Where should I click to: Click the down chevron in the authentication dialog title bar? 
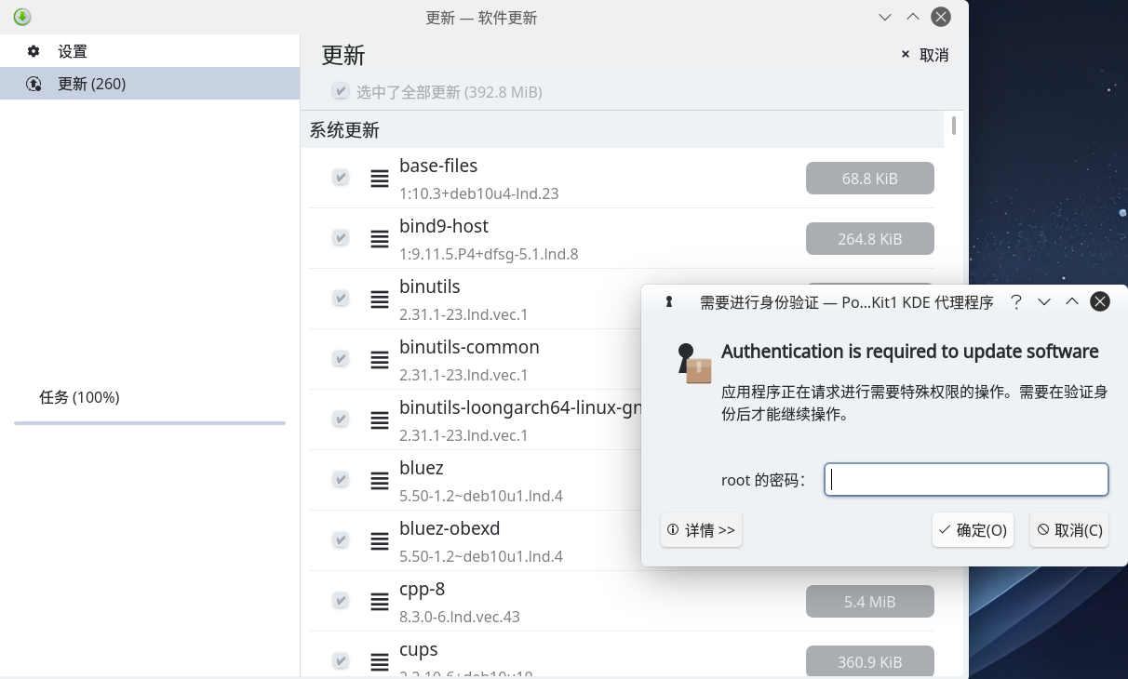tap(1044, 301)
